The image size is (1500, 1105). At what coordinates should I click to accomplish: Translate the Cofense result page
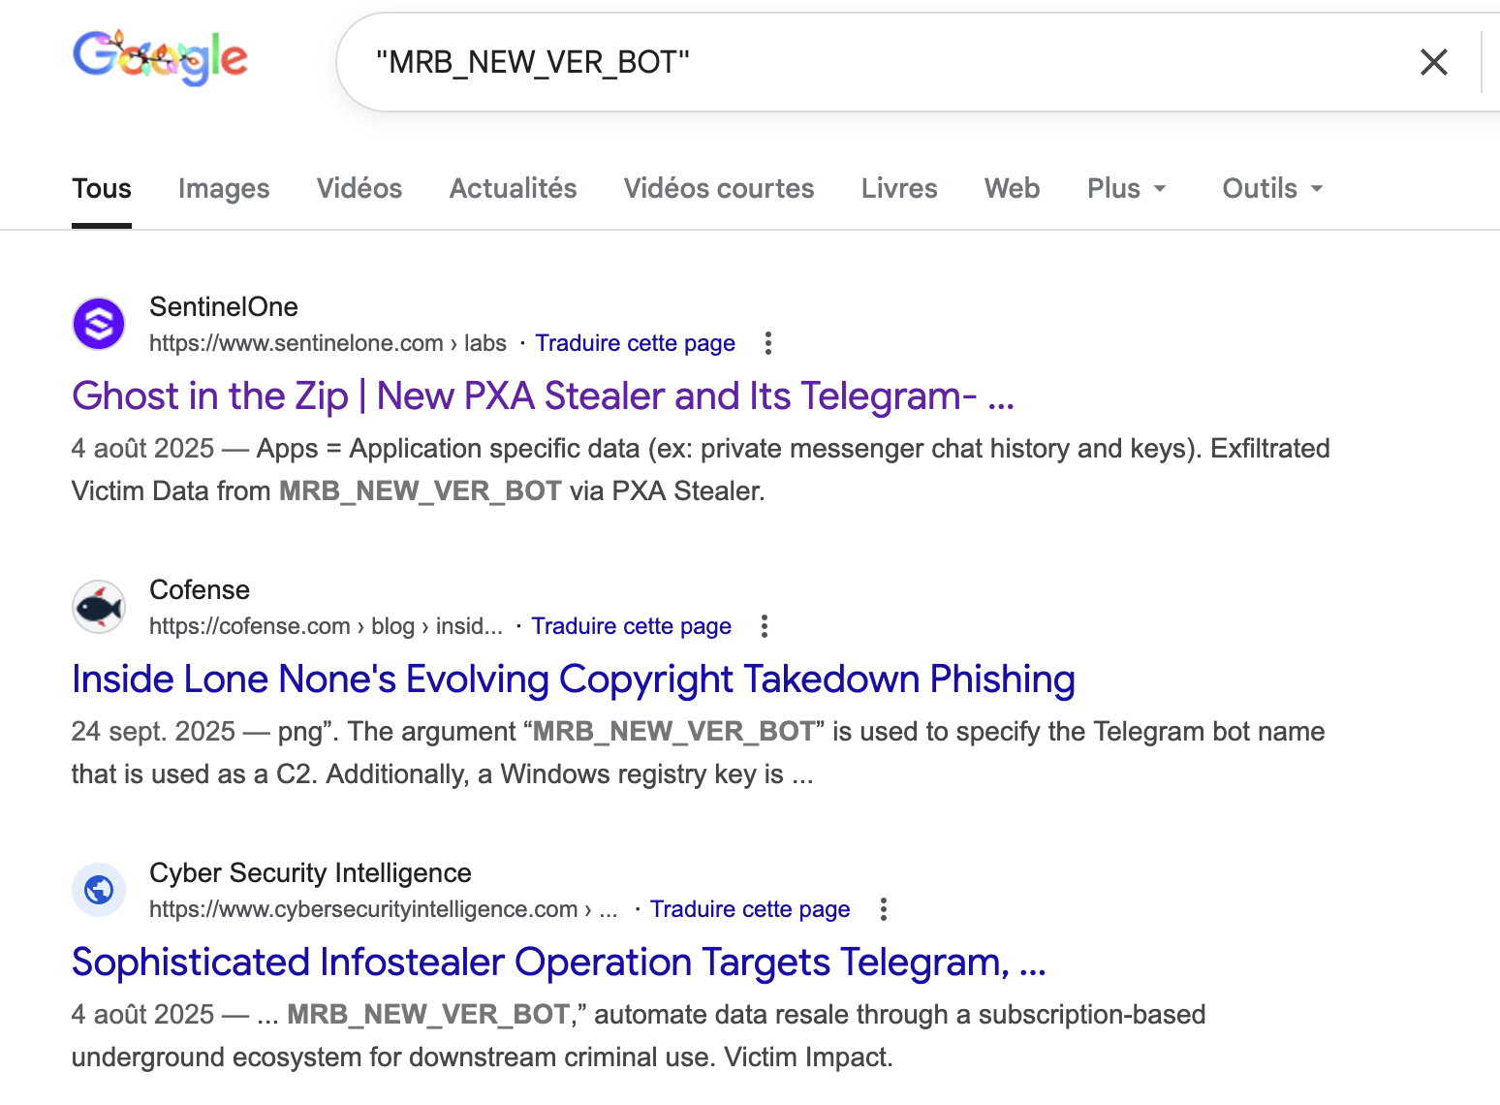click(x=631, y=626)
